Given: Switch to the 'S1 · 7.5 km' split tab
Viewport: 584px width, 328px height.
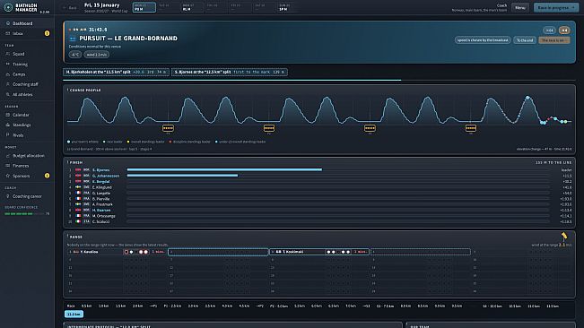Looking at the screenshot, I should tap(385, 306).
